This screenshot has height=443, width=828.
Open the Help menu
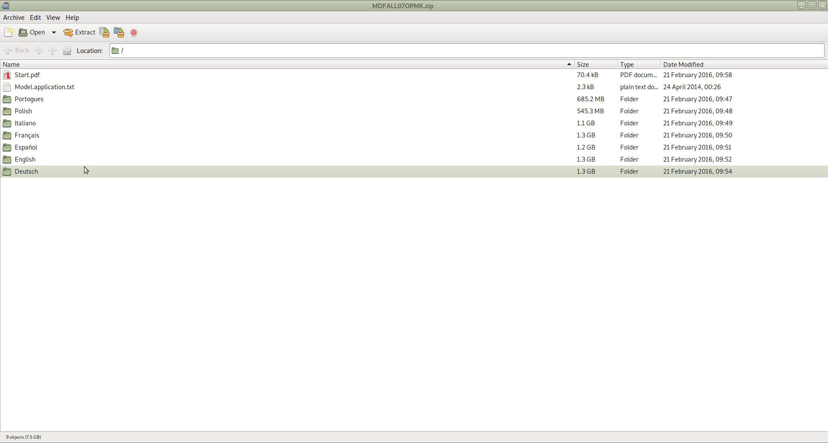tap(72, 18)
